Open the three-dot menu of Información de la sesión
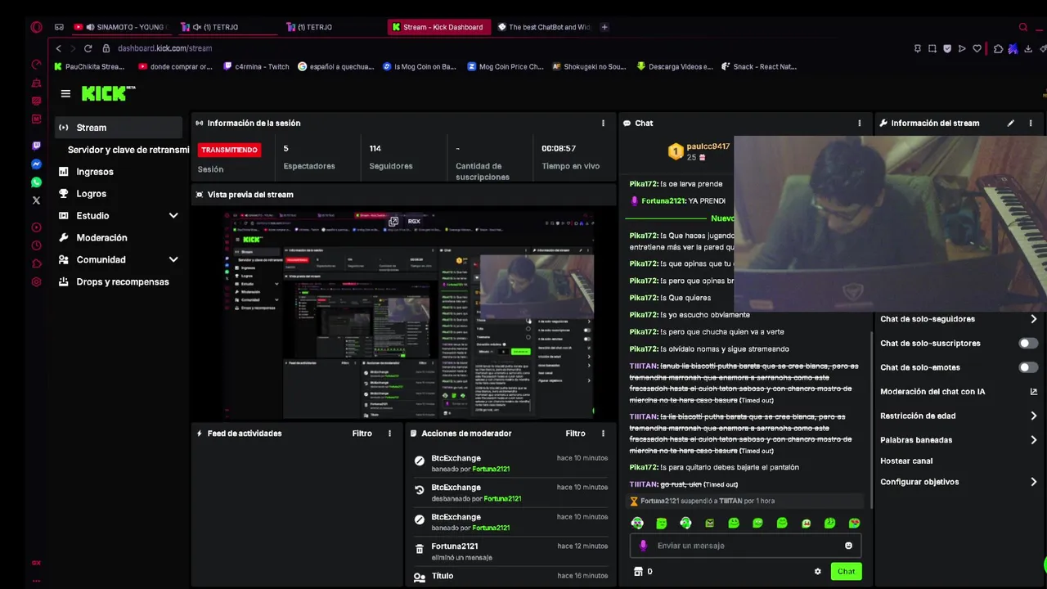This screenshot has height=589, width=1047. tap(603, 124)
